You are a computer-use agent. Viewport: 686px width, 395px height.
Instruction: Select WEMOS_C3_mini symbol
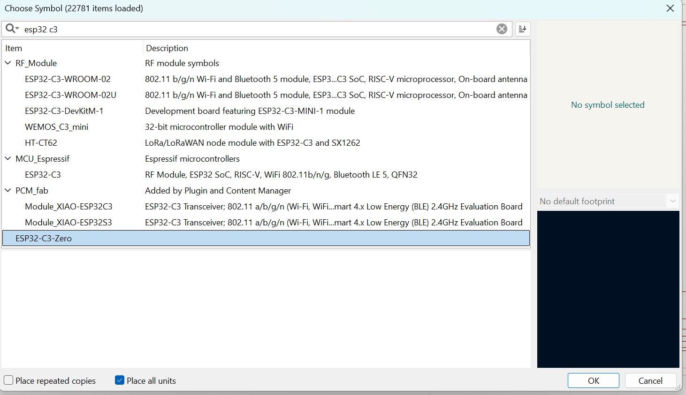[56, 127]
